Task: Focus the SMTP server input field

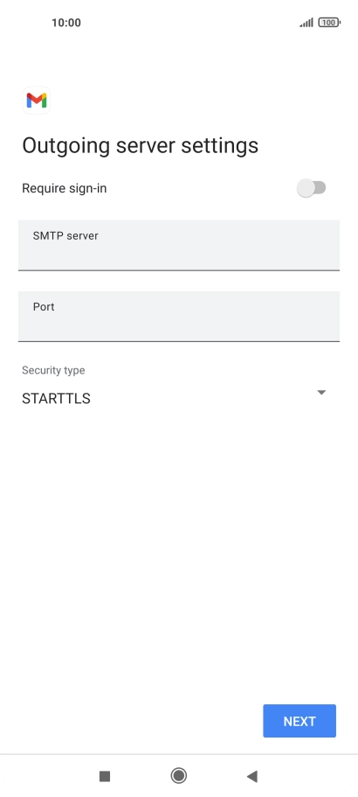Action: (x=178, y=245)
